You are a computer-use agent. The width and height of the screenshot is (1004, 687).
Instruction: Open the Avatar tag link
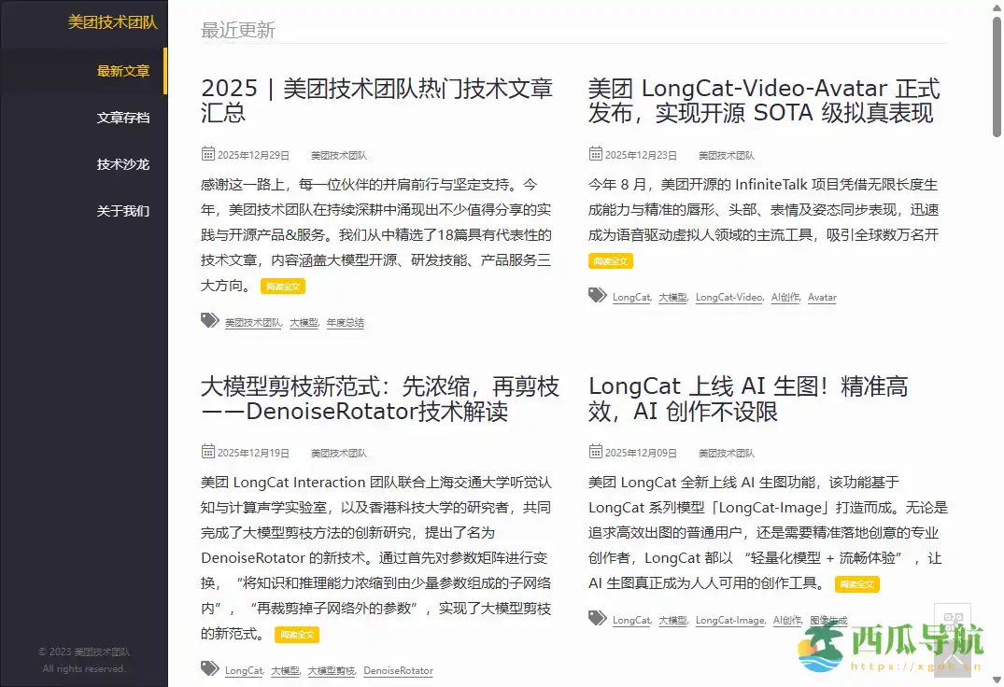[x=822, y=297]
